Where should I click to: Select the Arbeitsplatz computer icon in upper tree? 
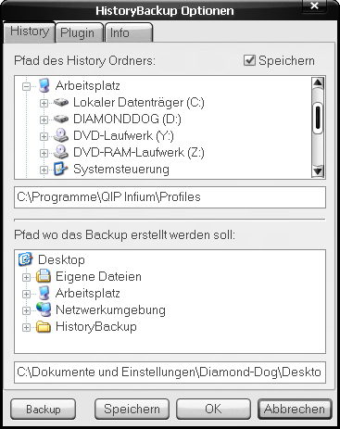pyautogui.click(x=44, y=85)
